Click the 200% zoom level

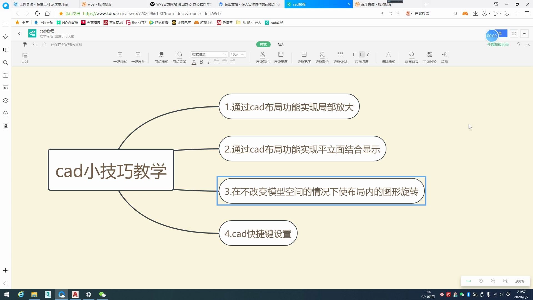coord(520,281)
